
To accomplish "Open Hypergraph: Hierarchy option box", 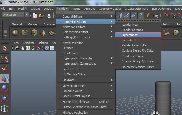I will pos(112,58).
